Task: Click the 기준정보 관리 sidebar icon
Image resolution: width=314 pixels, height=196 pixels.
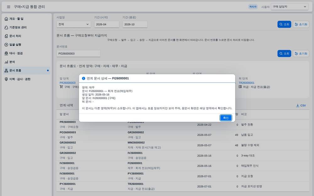Action: [6, 27]
